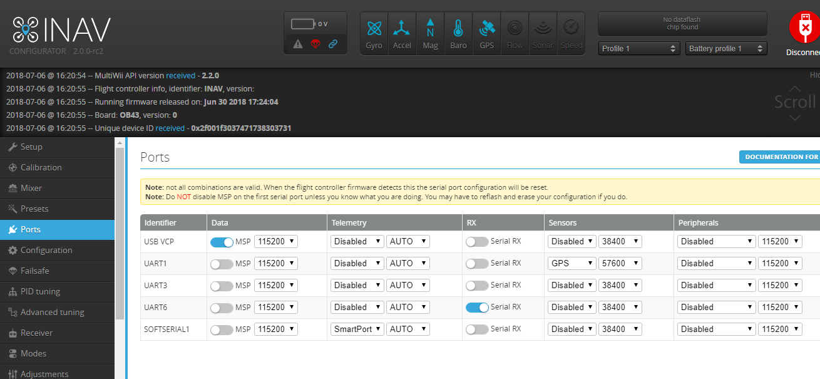820x379 pixels.
Task: Click the unique device ID value
Action: 241,128
